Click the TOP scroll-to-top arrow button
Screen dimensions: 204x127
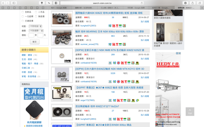click(190, 112)
